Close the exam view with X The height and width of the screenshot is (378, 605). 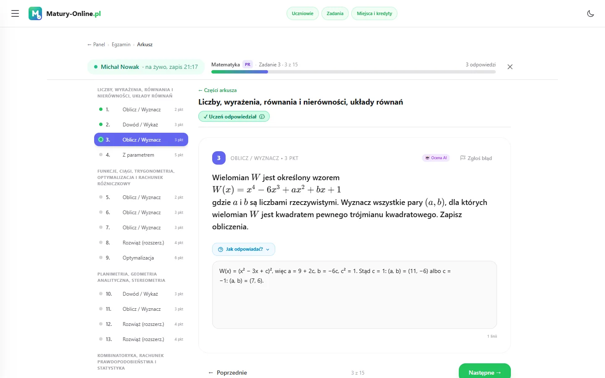(510, 67)
